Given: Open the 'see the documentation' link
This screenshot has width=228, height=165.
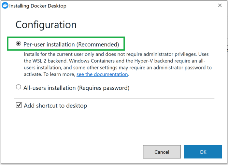Looking at the screenshot, I should (x=102, y=74).
